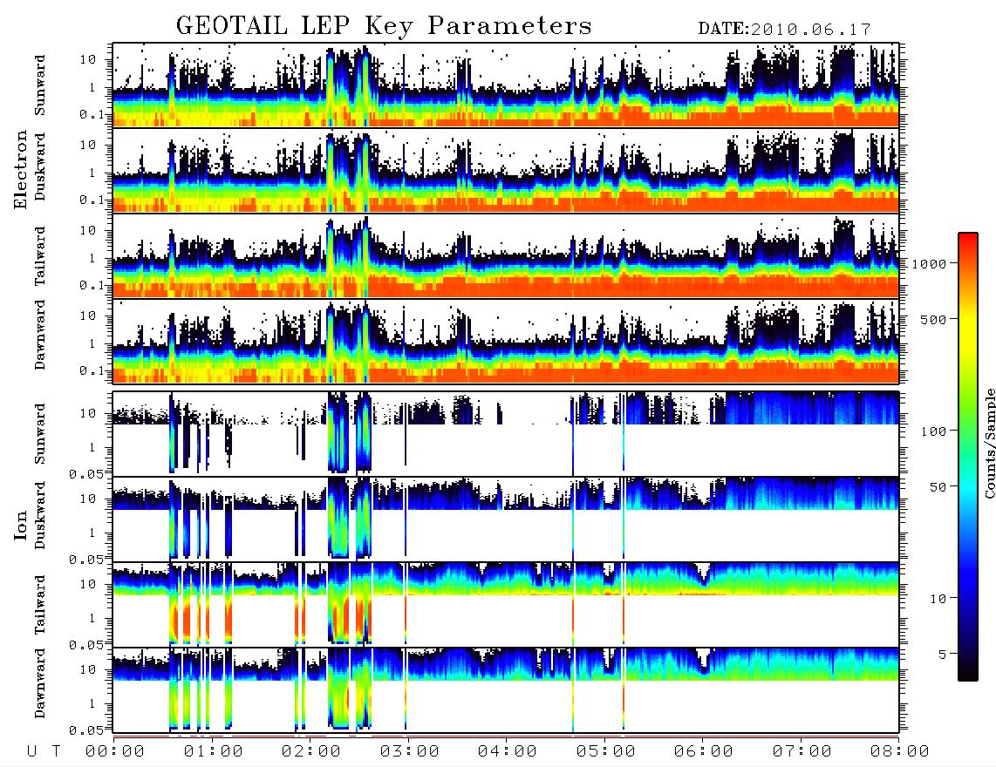Screen dimensions: 996x767
Task: Click the 04:00 time tick label
Action: [508, 752]
